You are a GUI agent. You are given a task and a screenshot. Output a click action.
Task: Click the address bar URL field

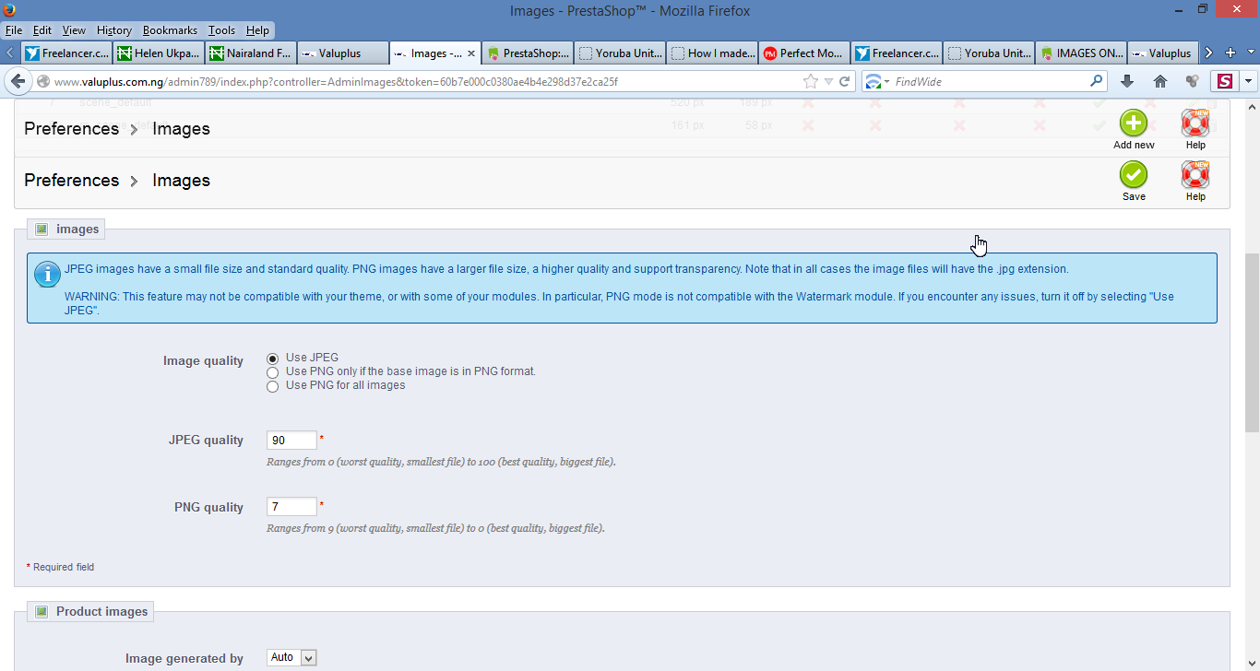coord(424,82)
